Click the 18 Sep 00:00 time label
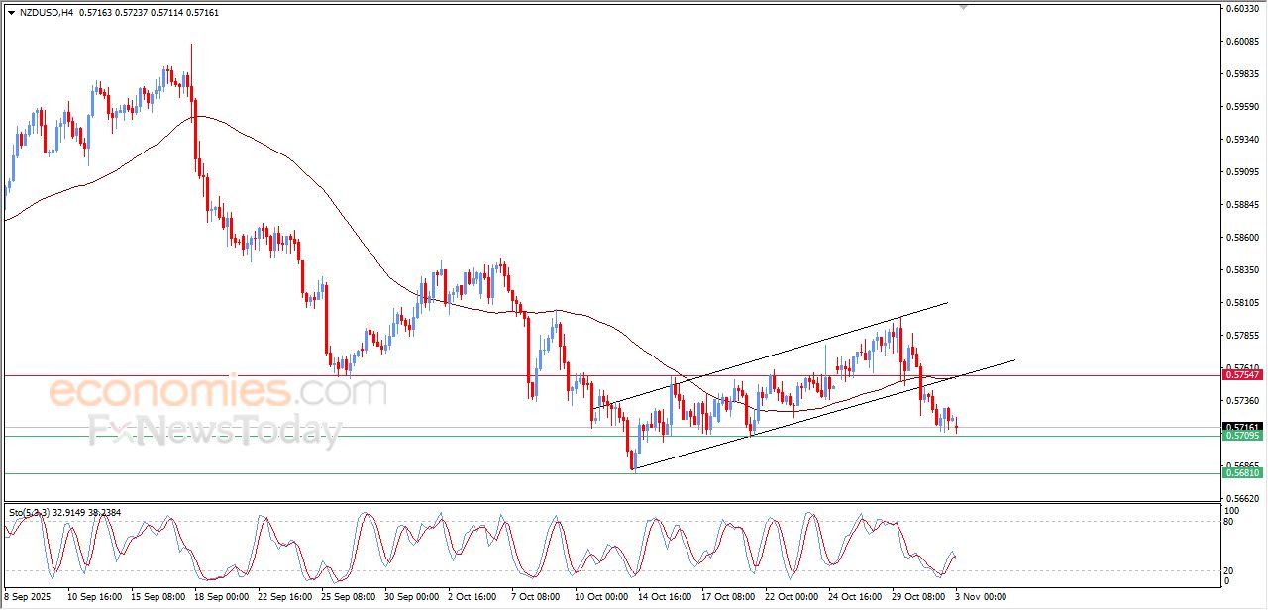1268x610 pixels. point(219,598)
